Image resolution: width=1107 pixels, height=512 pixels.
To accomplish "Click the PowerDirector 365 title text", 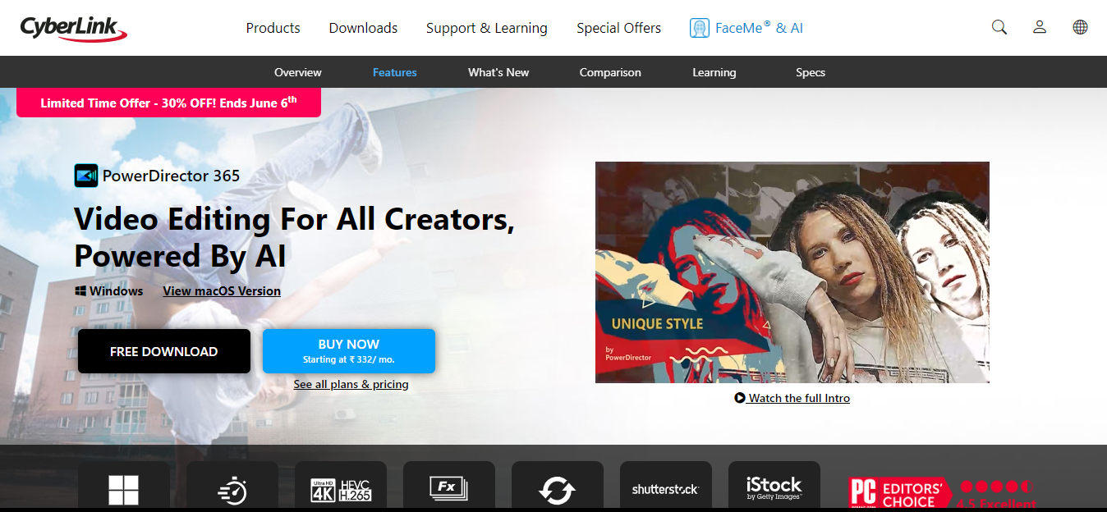I will point(171,176).
